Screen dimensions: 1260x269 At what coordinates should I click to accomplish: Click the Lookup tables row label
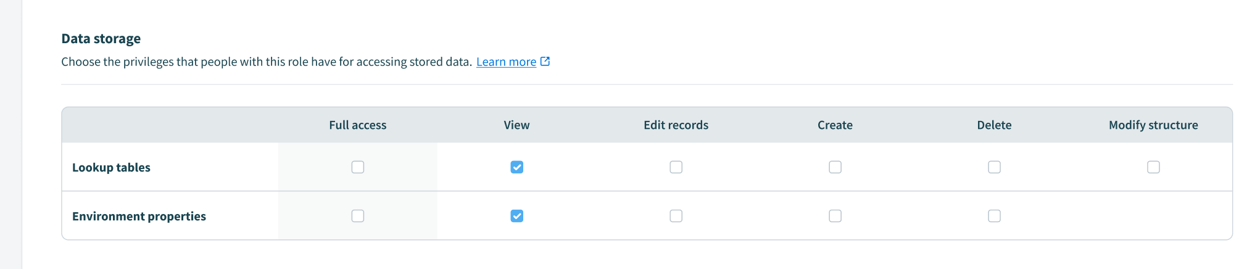coord(111,168)
